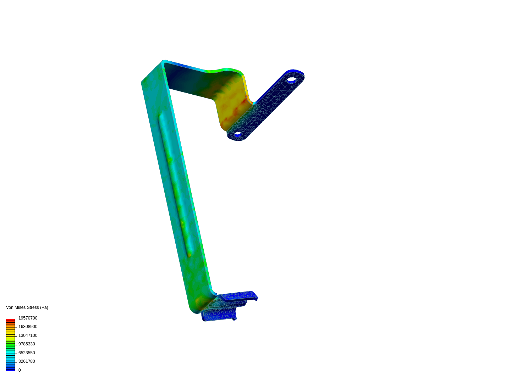
Task: Pick the red band of the color legend
Action: pyautogui.click(x=10, y=320)
